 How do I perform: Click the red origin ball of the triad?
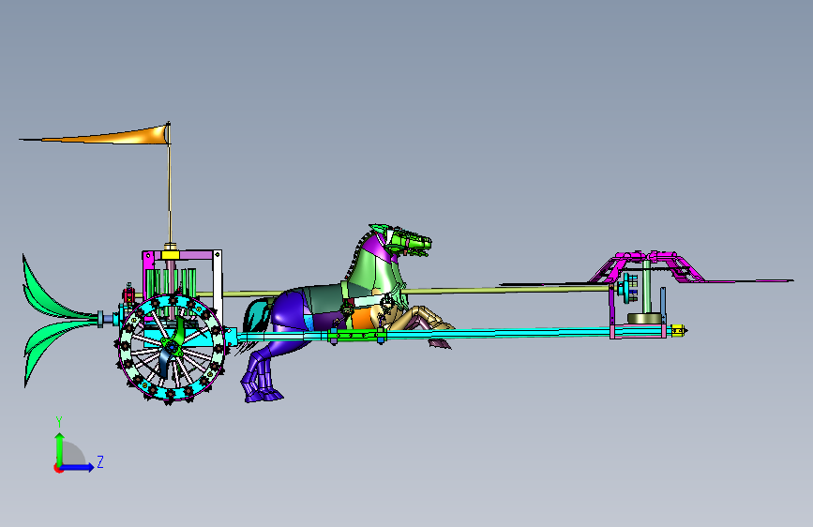(58, 468)
